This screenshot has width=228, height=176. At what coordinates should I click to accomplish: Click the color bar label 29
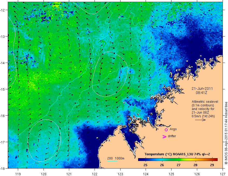click(x=212, y=165)
